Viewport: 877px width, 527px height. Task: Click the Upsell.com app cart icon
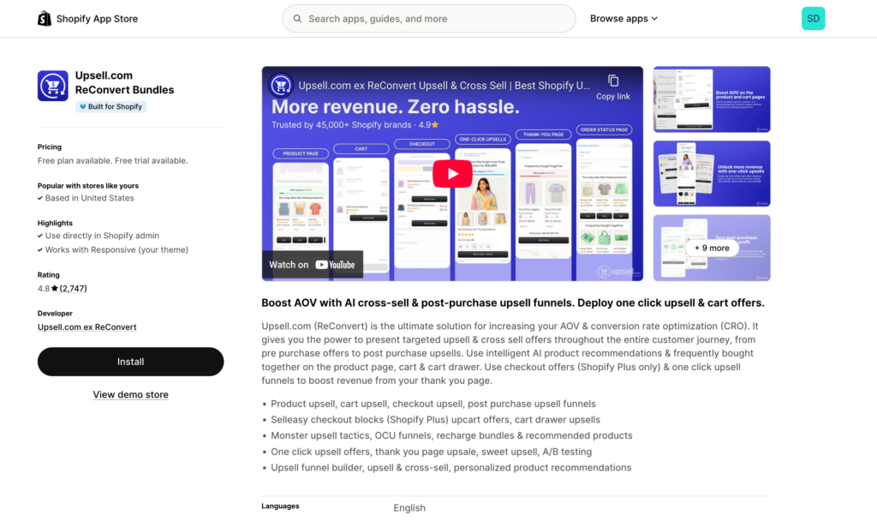53,86
